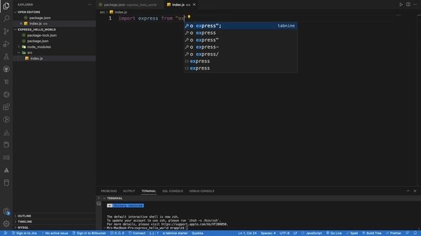The width and height of the screenshot is (421, 236).
Task: Open tabnine starter status item
Action: (175, 233)
